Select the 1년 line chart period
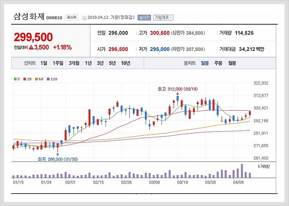The image size is (289, 206). (88, 63)
